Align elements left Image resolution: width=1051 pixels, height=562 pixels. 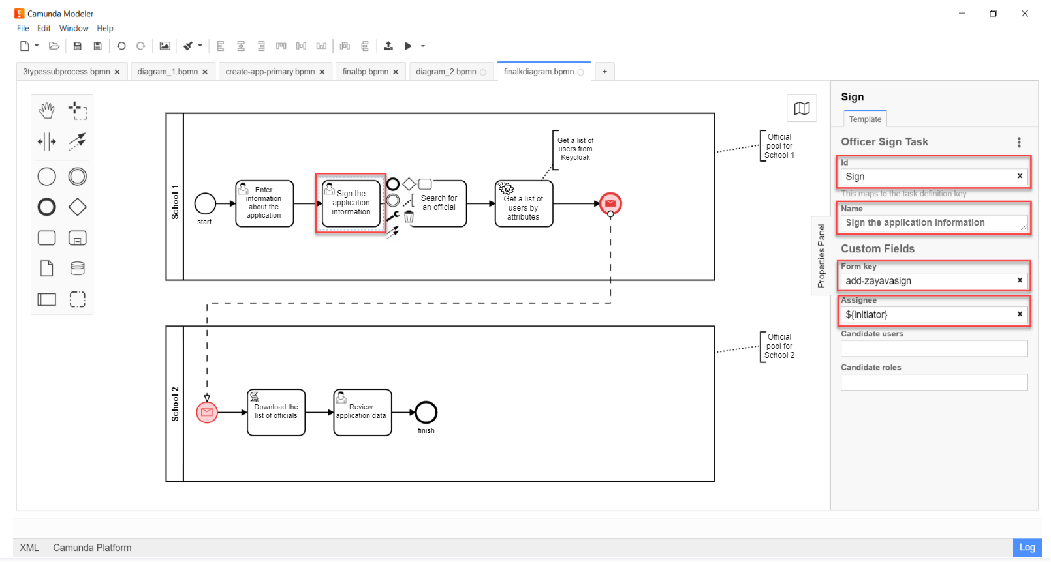pos(221,46)
